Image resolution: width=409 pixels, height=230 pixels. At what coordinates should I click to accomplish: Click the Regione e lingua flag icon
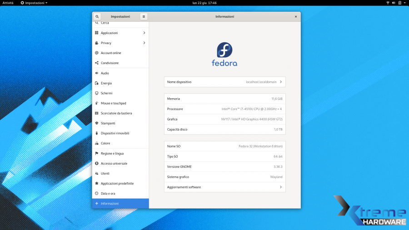click(x=96, y=154)
